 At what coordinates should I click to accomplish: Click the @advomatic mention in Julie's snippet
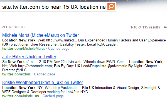(117, 66)
